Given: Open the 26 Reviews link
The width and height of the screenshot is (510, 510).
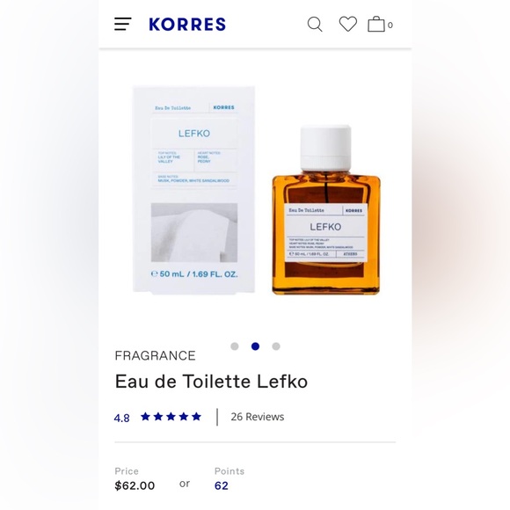Looking at the screenshot, I should point(258,417).
